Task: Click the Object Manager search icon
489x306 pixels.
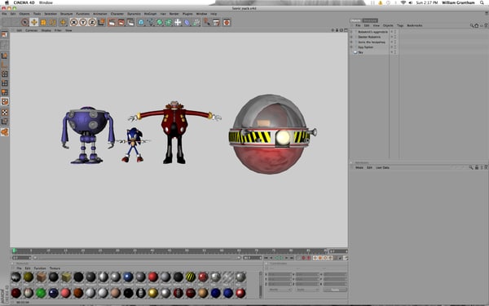Action: tap(472, 25)
